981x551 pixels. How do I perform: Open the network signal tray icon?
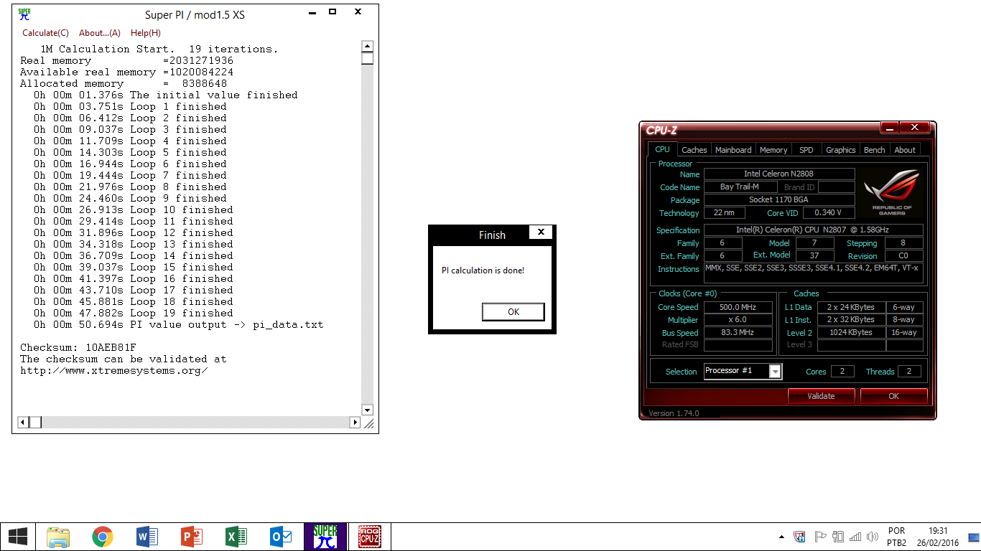tap(855, 537)
